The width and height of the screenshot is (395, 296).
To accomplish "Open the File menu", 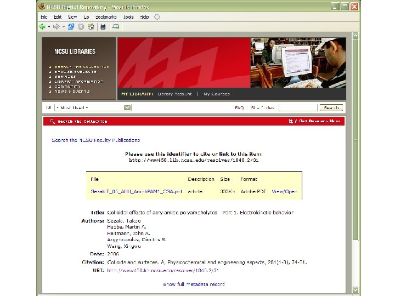I will click(44, 17).
